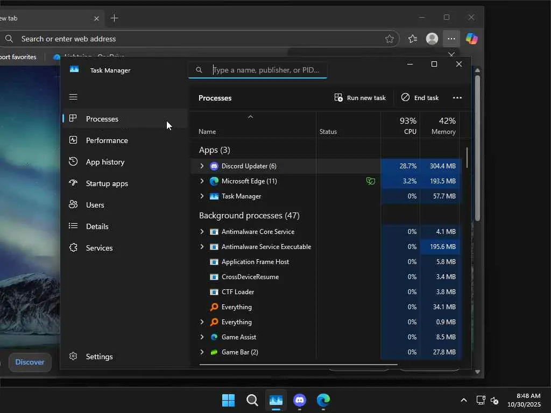Image resolution: width=551 pixels, height=413 pixels.
Task: Open App history from the sidebar
Action: pyautogui.click(x=105, y=162)
